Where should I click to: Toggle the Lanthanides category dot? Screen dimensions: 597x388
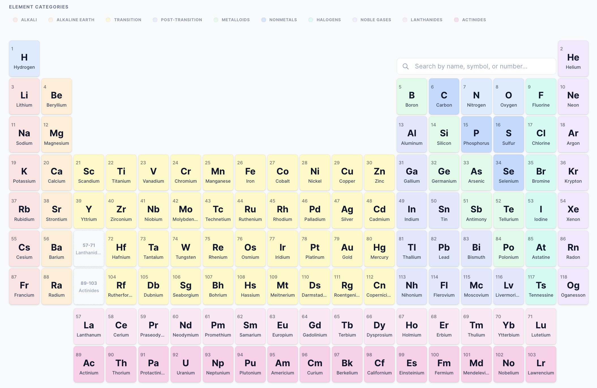(x=405, y=20)
